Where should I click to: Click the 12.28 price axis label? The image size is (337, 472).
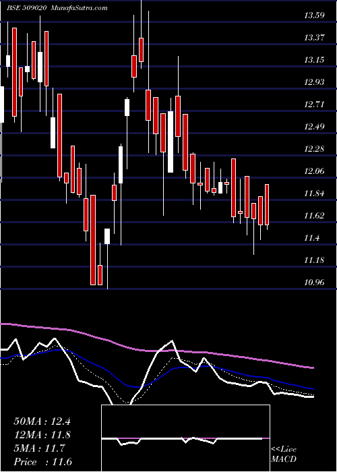coord(314,149)
